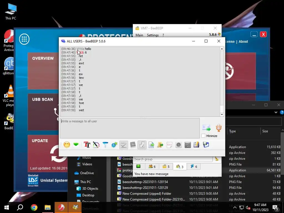The image size is (284, 213).
Task: Click the round gray buzz icon
Action: 179,145
